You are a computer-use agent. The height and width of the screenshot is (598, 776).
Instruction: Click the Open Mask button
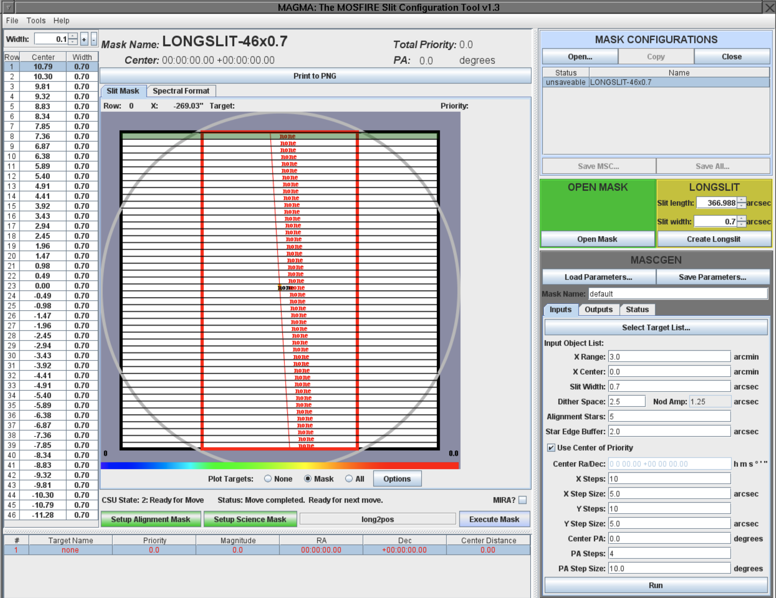(x=597, y=239)
